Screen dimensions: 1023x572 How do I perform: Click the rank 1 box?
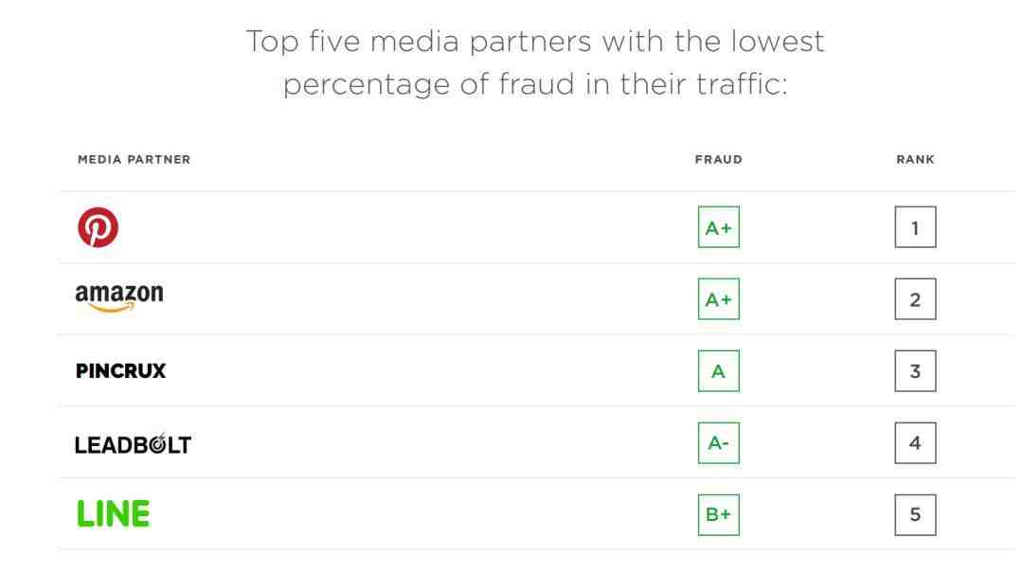point(915,227)
